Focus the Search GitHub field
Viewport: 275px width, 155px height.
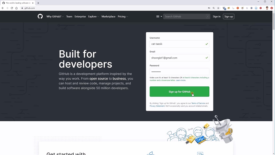[x=185, y=17]
